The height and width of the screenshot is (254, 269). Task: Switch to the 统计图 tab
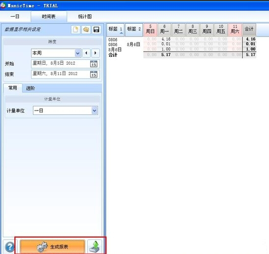(x=85, y=17)
